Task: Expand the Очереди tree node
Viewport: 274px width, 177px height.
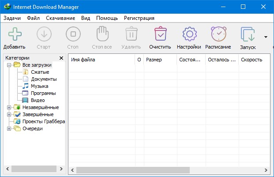Action: click(x=9, y=129)
